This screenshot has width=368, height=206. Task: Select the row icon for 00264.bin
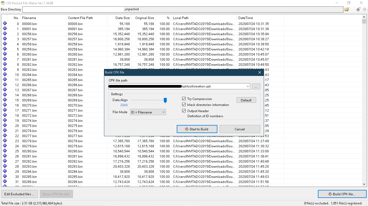5,75
